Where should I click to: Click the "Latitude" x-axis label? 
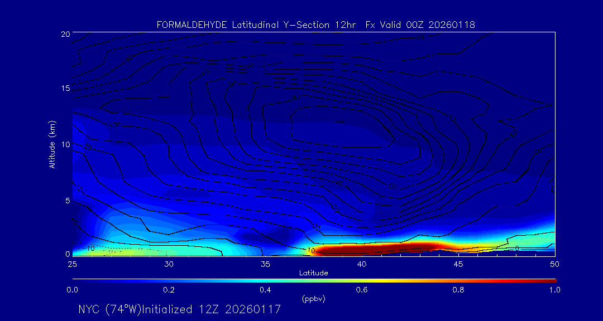click(x=313, y=273)
